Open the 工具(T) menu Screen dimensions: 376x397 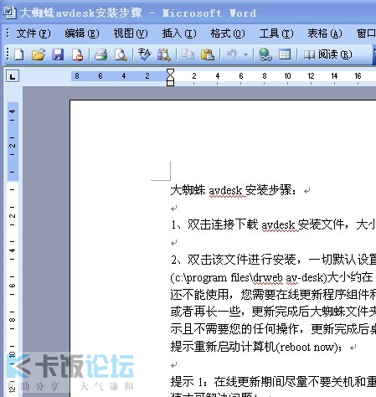(x=276, y=34)
